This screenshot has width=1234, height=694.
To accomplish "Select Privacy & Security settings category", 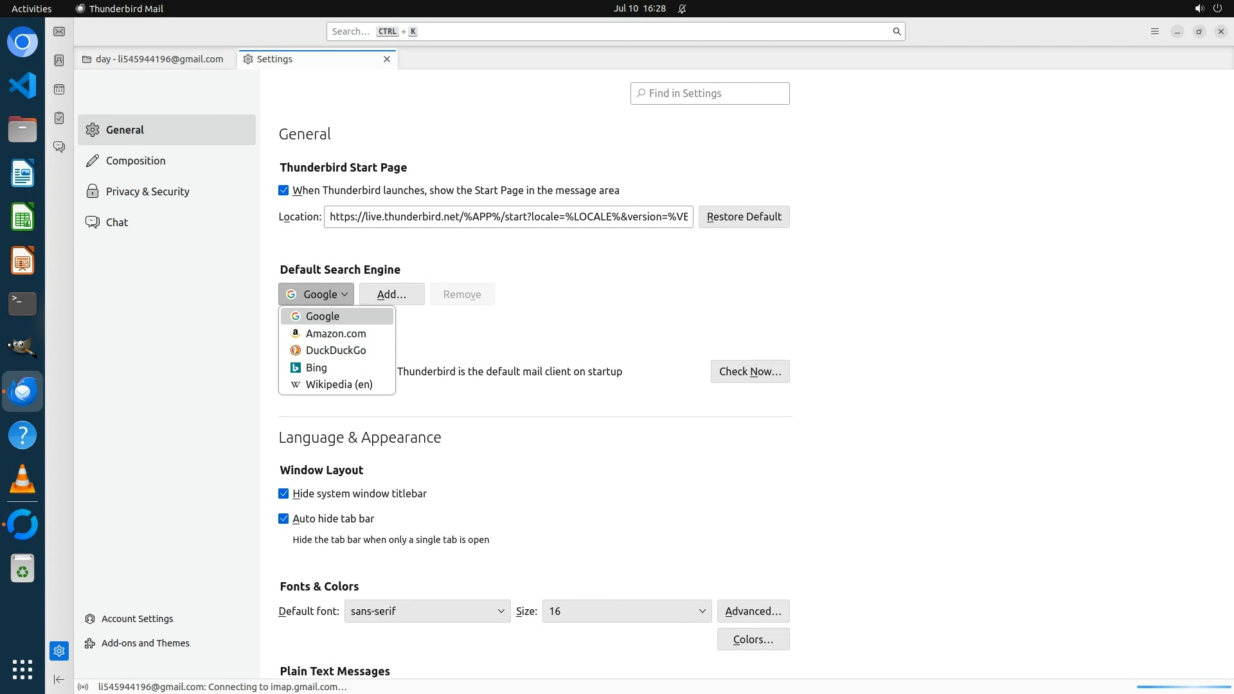I will [x=147, y=191].
